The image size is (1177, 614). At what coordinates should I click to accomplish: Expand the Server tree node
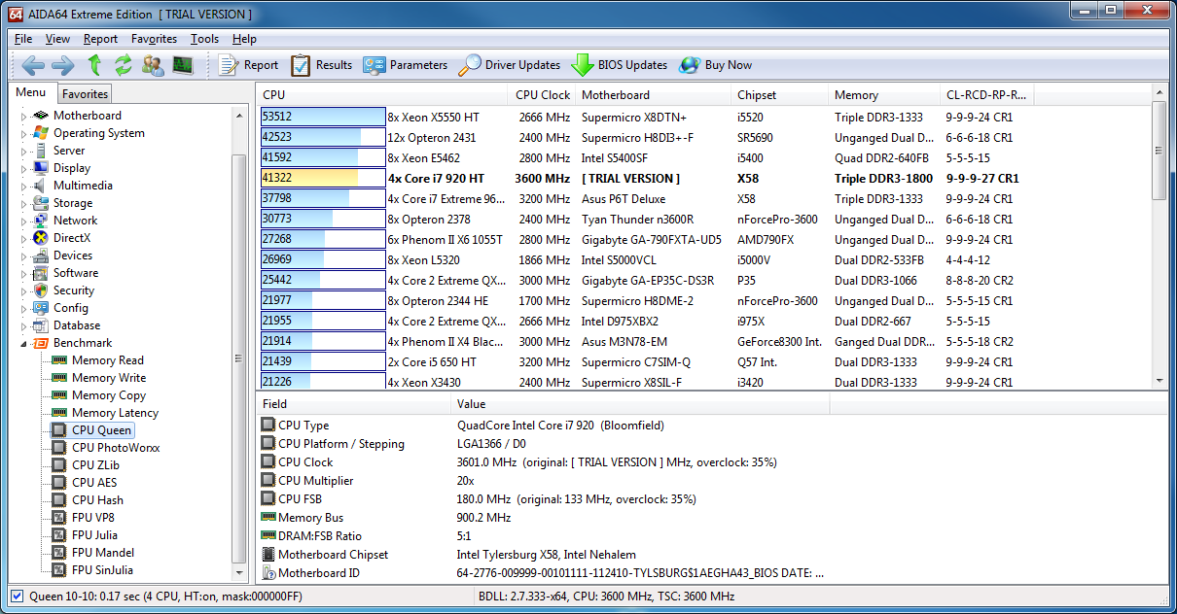[x=24, y=151]
